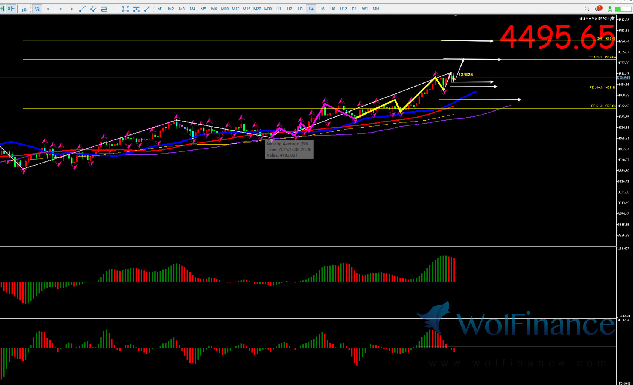
Task: Click the camera screenshot icon in the toolbar
Action: (24, 9)
